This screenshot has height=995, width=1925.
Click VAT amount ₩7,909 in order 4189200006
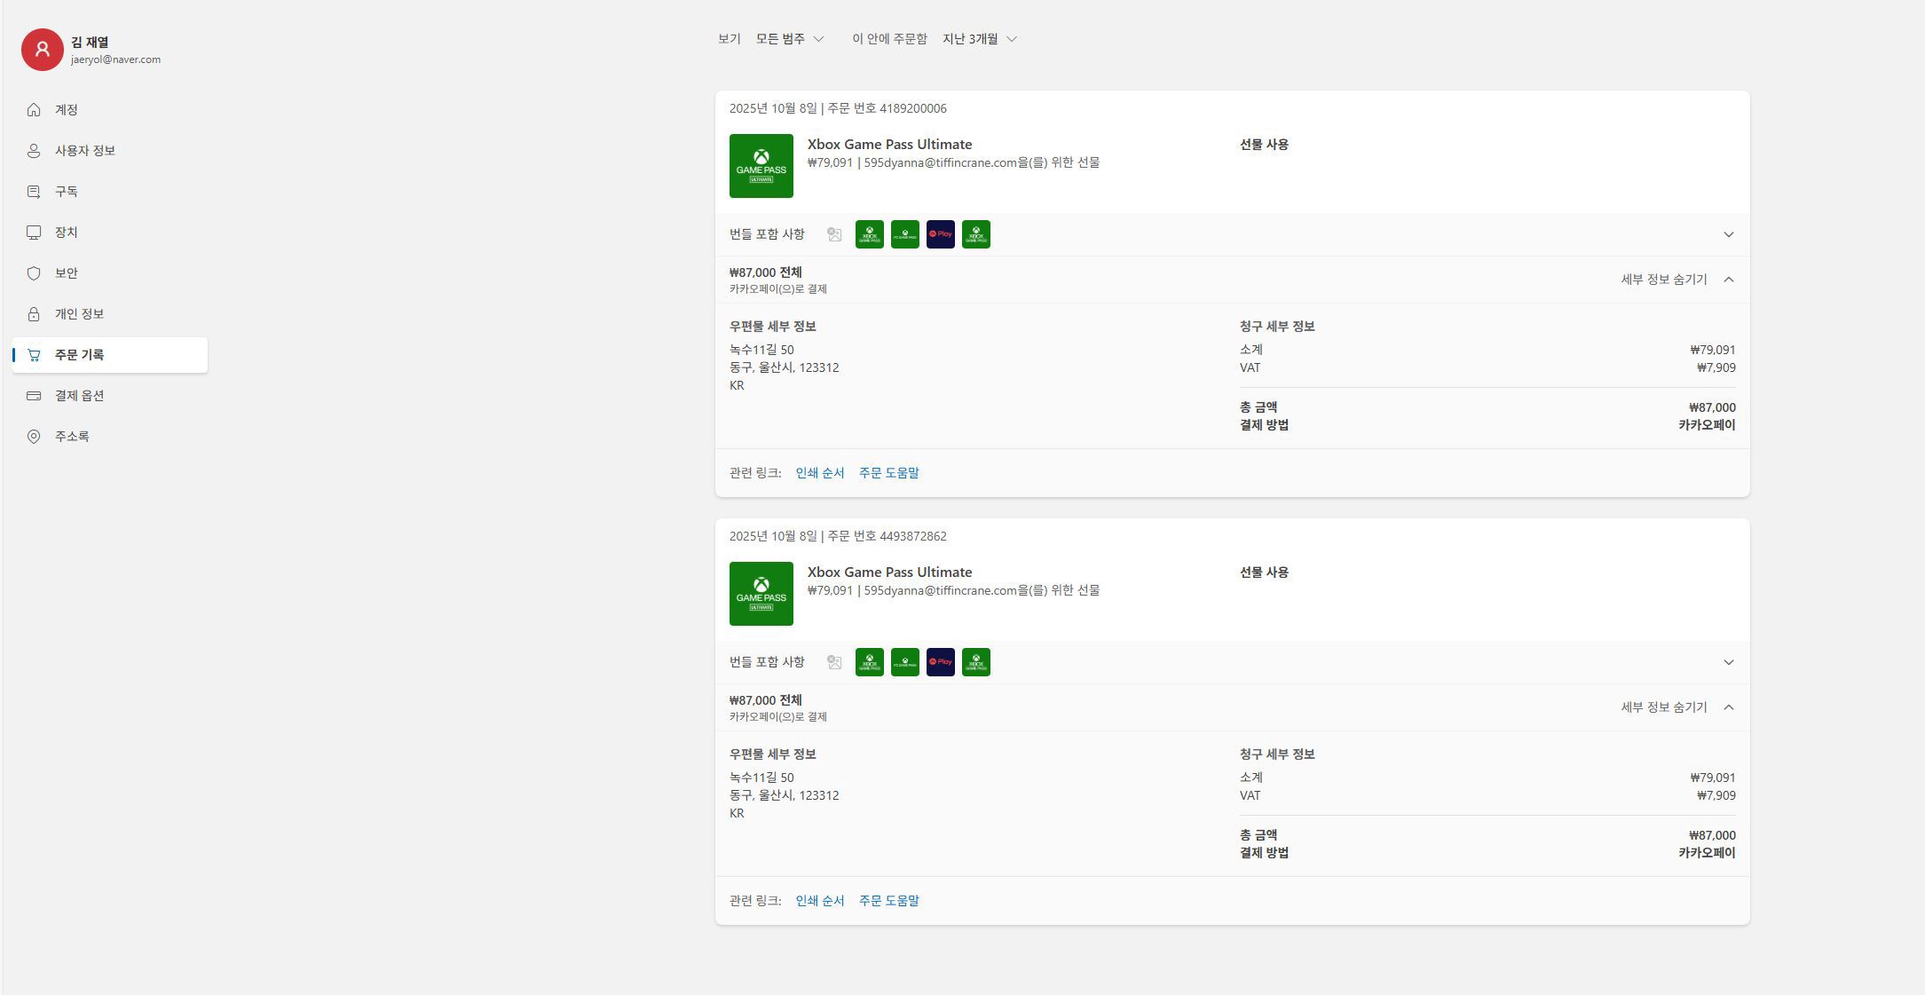(1716, 367)
